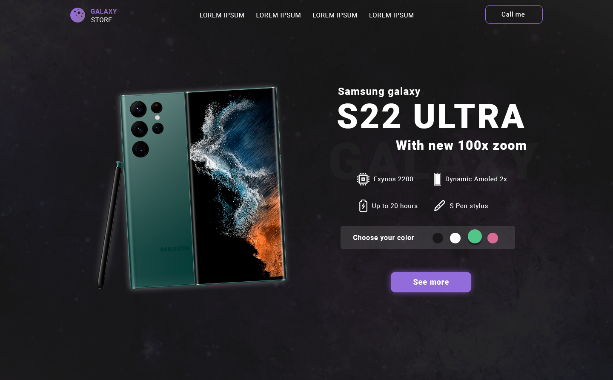Image resolution: width=613 pixels, height=380 pixels.
Task: Click the S22 ULTRA headline
Action: point(431,116)
